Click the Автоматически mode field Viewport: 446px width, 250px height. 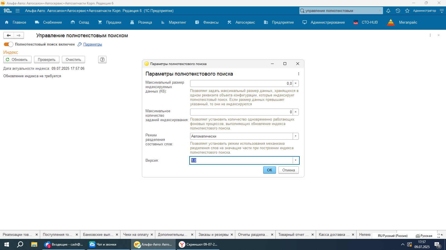tap(241, 136)
